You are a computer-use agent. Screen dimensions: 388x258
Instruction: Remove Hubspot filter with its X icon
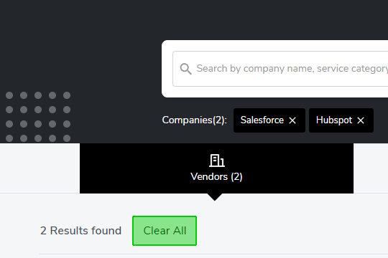click(361, 120)
